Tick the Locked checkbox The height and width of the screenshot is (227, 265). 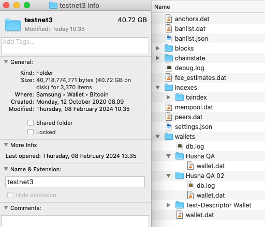pyautogui.click(x=31, y=132)
